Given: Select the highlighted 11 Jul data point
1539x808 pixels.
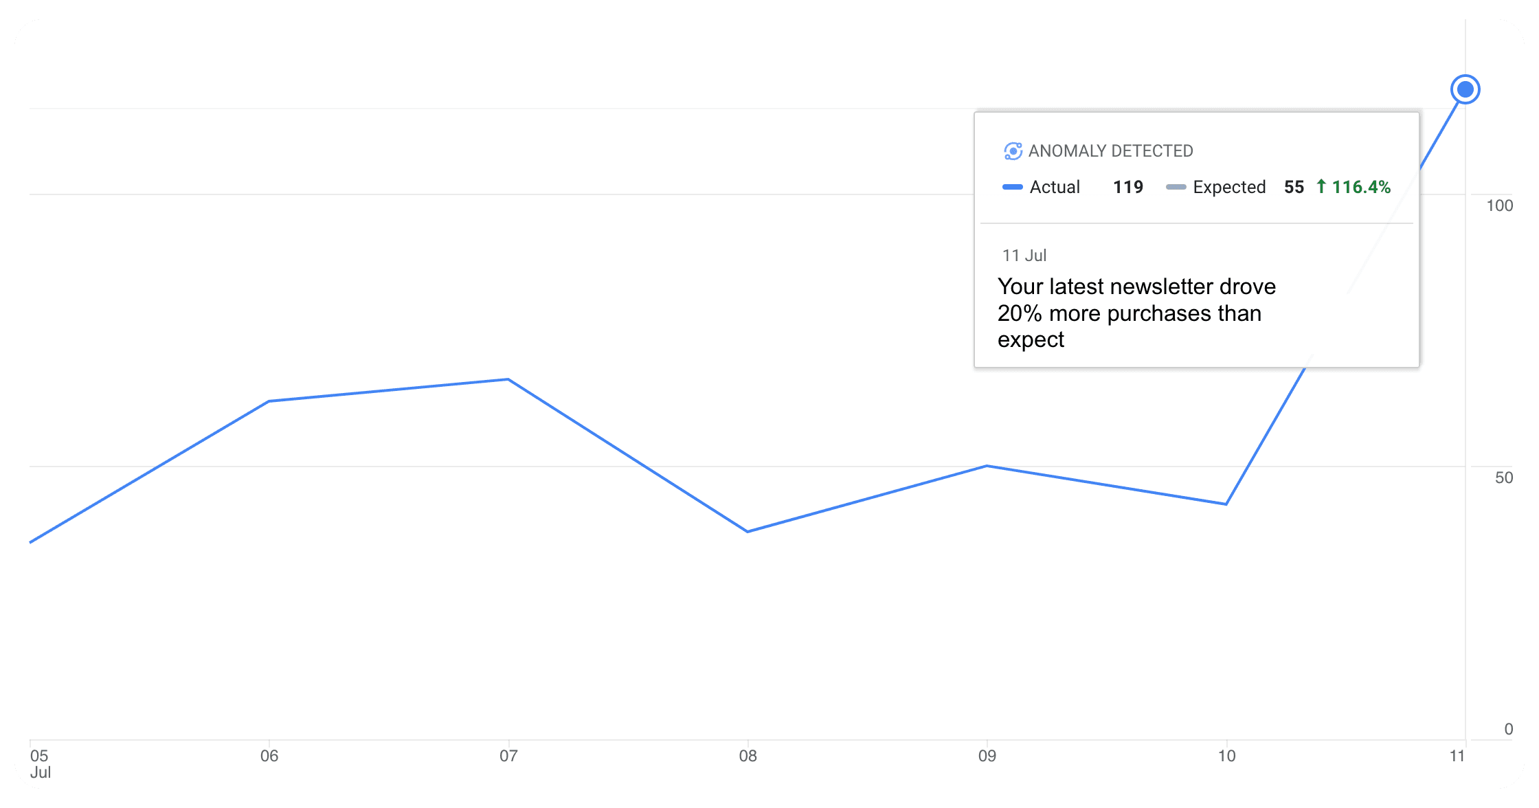Looking at the screenshot, I should (x=1465, y=89).
